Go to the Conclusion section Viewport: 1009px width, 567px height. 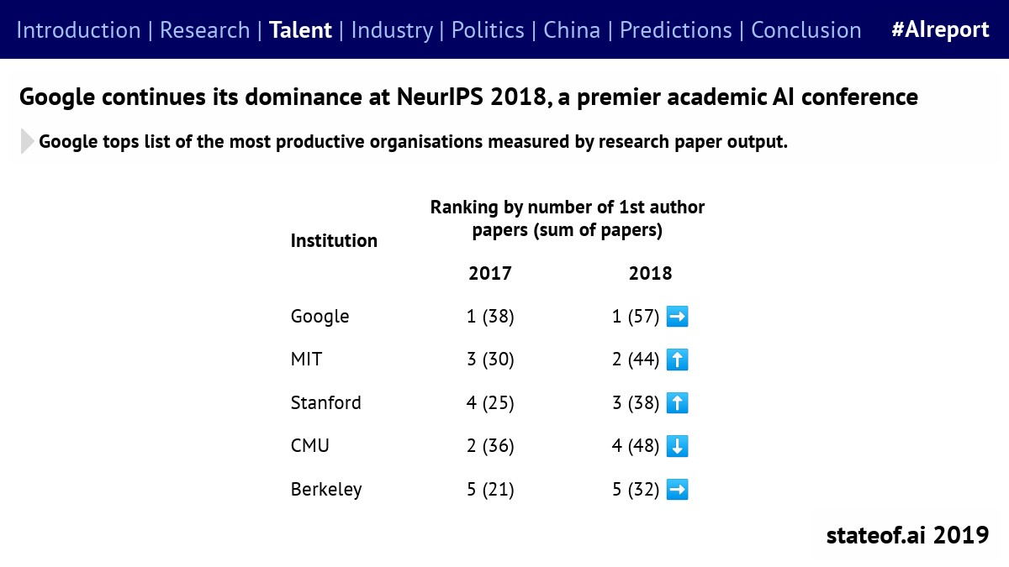tap(806, 30)
